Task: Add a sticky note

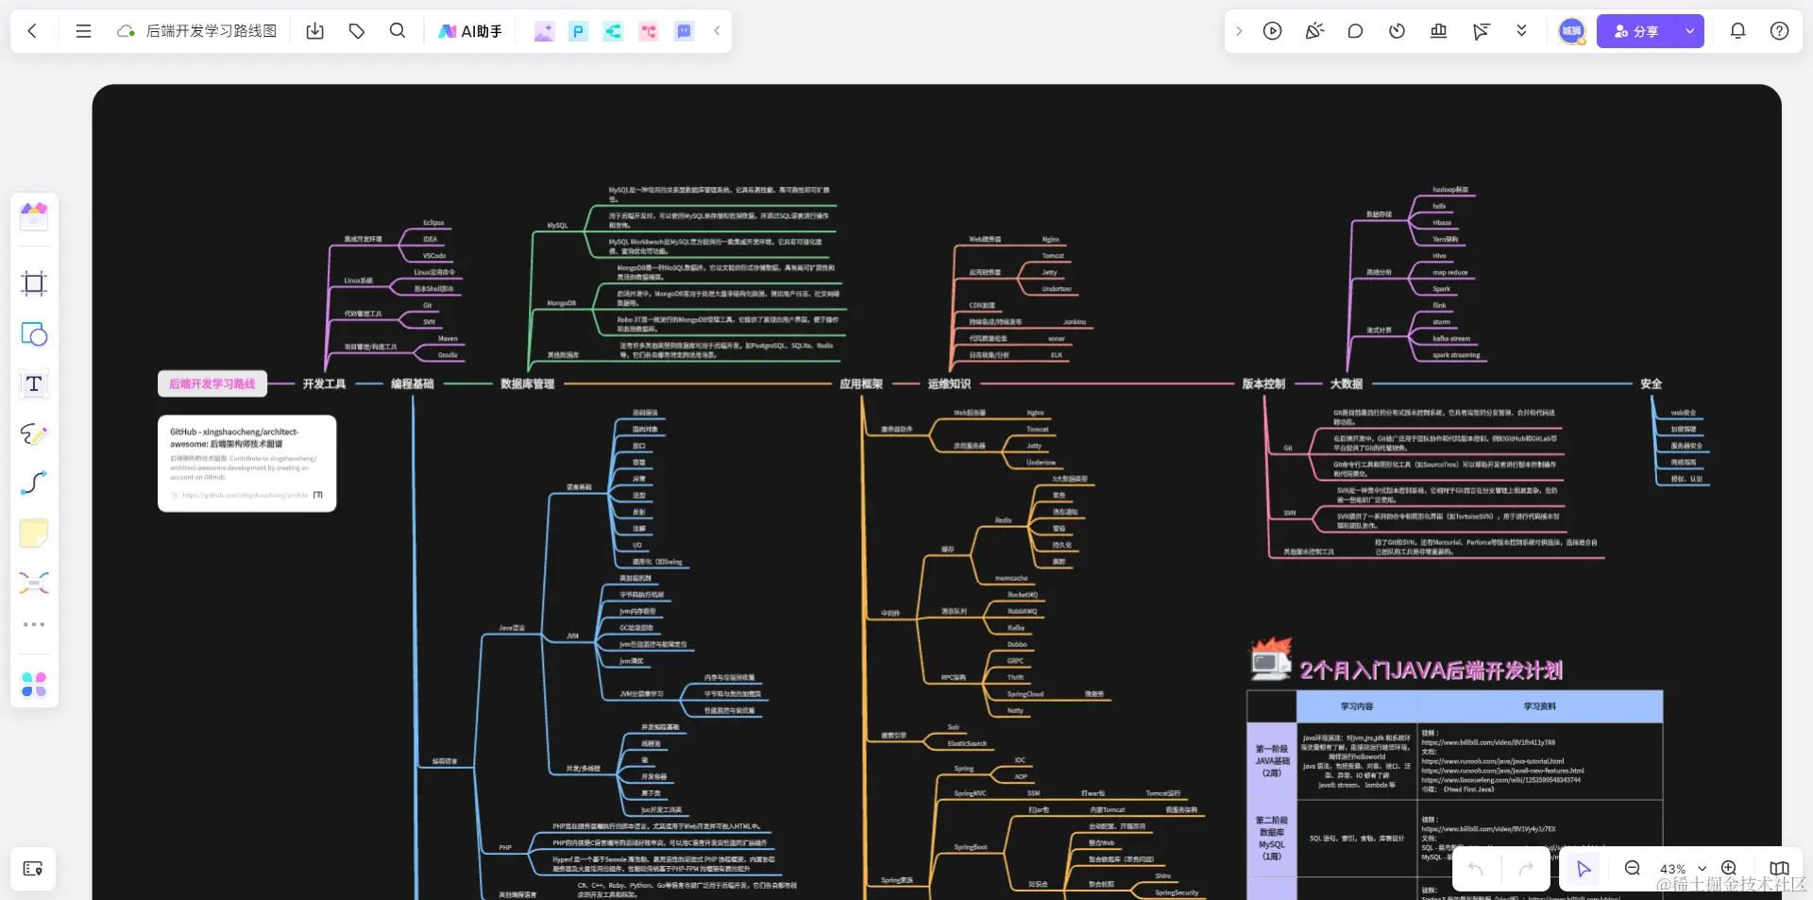Action: click(34, 534)
